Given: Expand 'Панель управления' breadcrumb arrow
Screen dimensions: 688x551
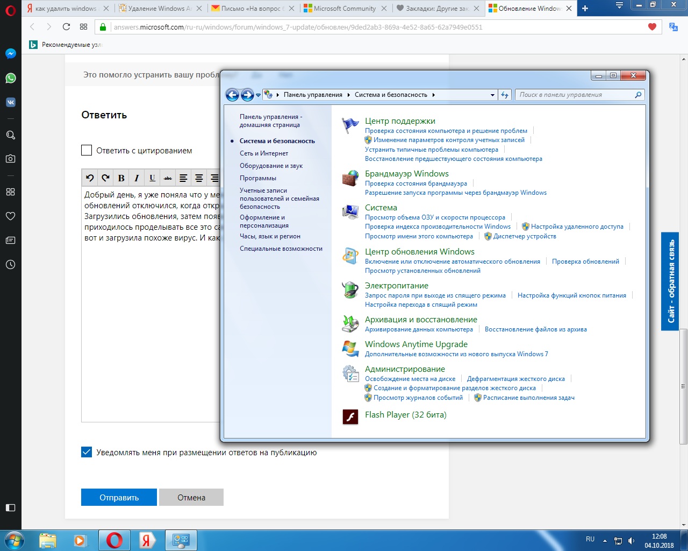Looking at the screenshot, I should [348, 95].
